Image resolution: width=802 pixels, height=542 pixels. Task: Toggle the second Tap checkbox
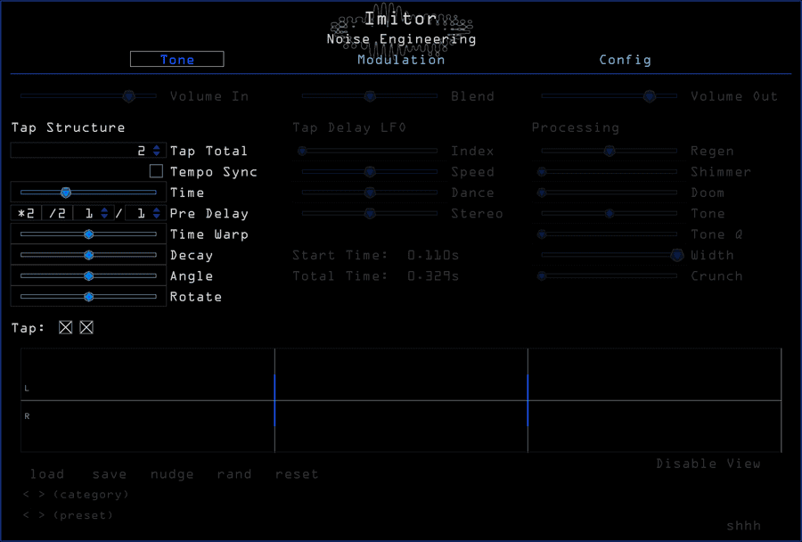(86, 327)
